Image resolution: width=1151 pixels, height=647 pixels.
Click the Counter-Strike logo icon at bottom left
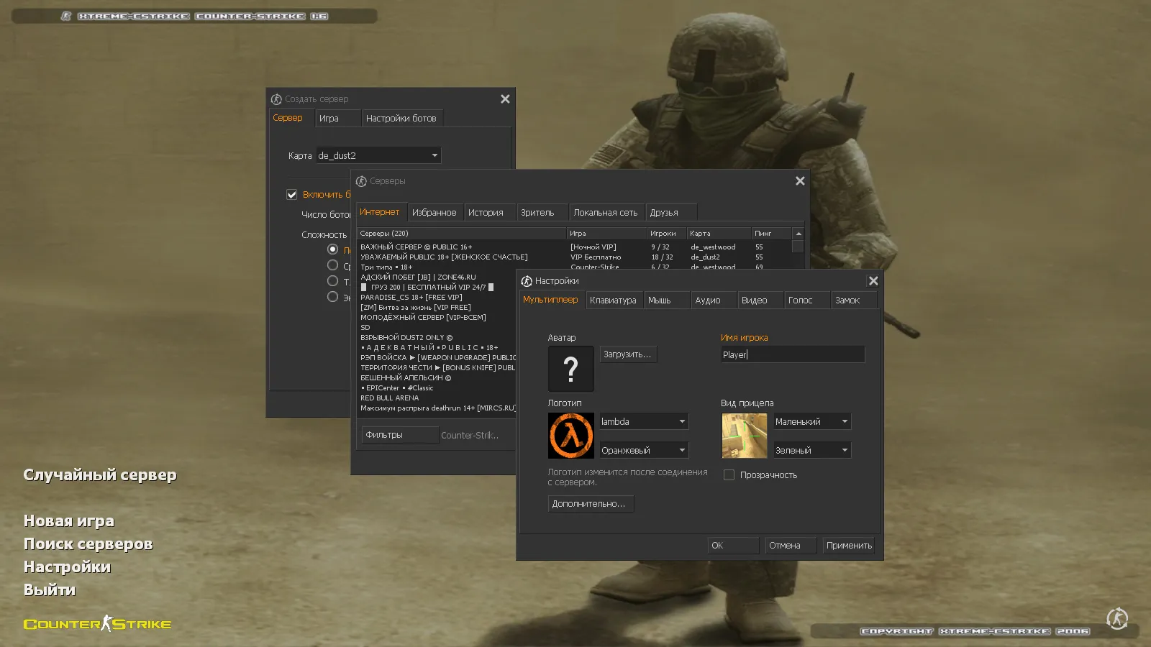pos(106,623)
